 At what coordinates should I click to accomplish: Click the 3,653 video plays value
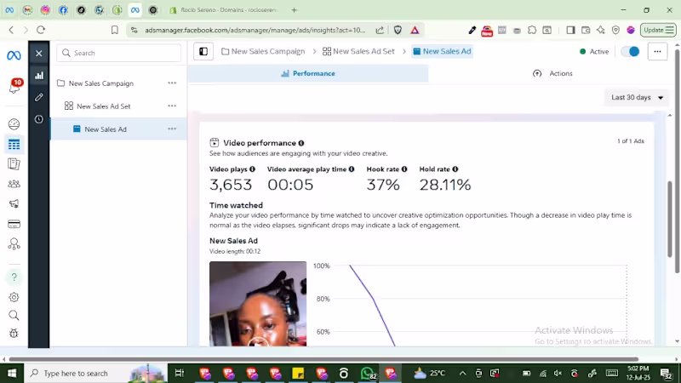coord(231,185)
